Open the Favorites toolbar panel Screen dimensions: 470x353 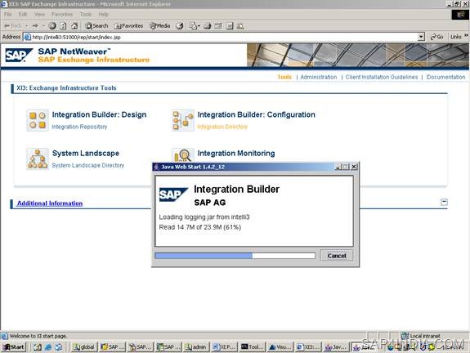(x=128, y=26)
